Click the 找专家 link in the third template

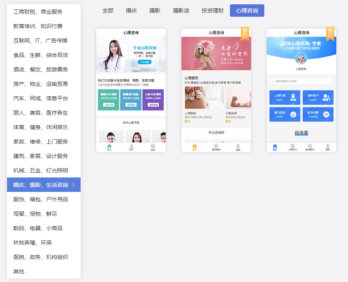point(301,132)
